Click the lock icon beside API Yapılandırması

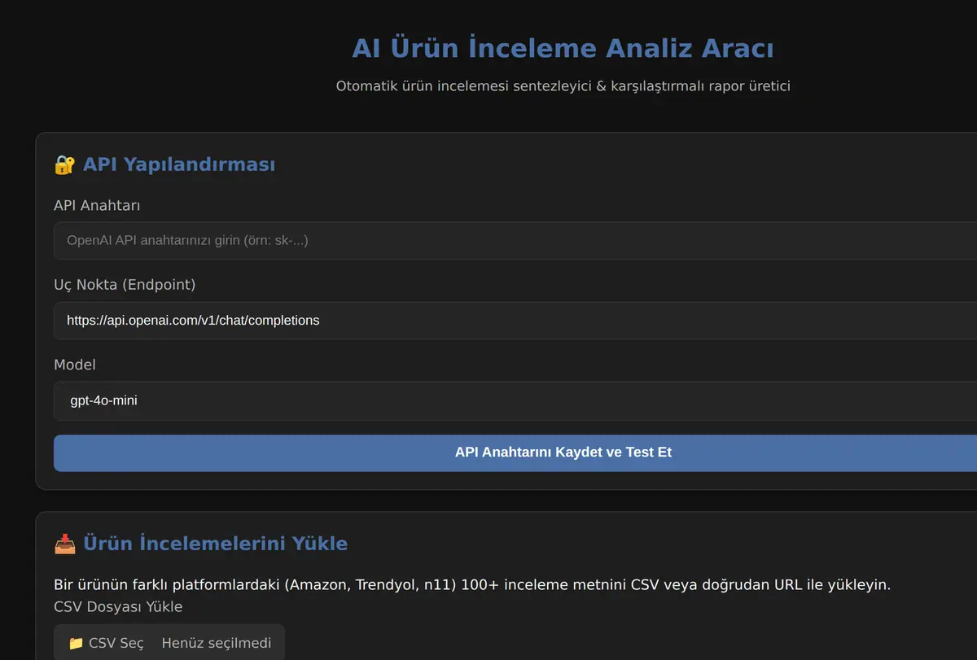pyautogui.click(x=64, y=164)
